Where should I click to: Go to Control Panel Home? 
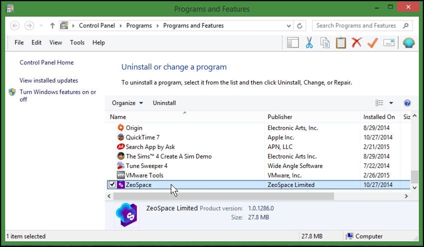(x=46, y=62)
